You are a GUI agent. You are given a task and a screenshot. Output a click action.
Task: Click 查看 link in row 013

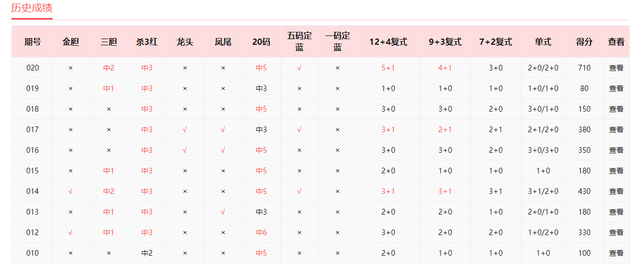pos(616,212)
